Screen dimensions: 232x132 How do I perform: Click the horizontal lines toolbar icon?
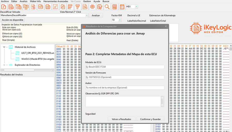[70, 7]
